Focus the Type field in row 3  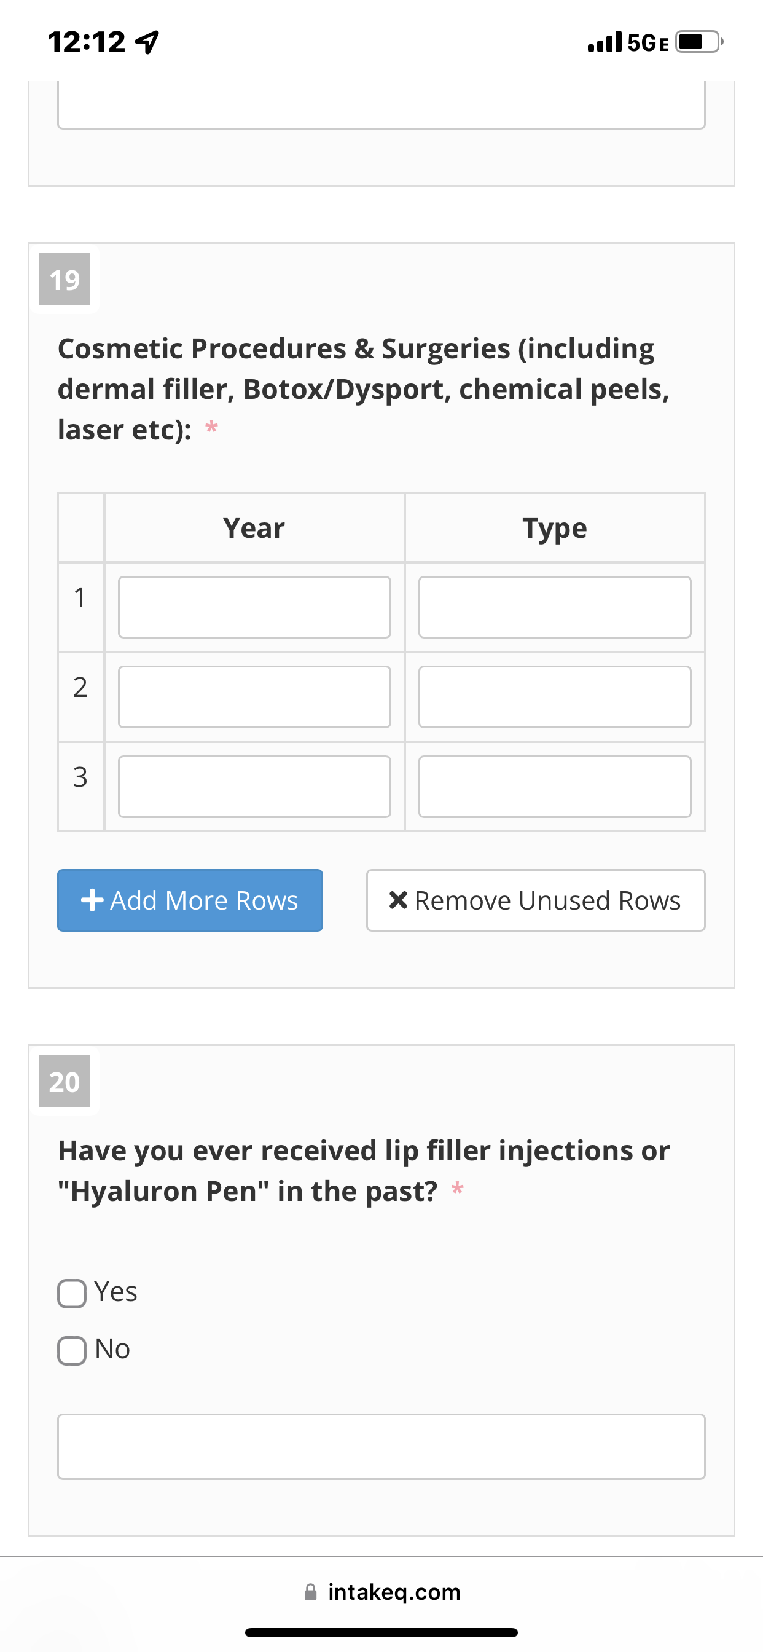(x=555, y=786)
